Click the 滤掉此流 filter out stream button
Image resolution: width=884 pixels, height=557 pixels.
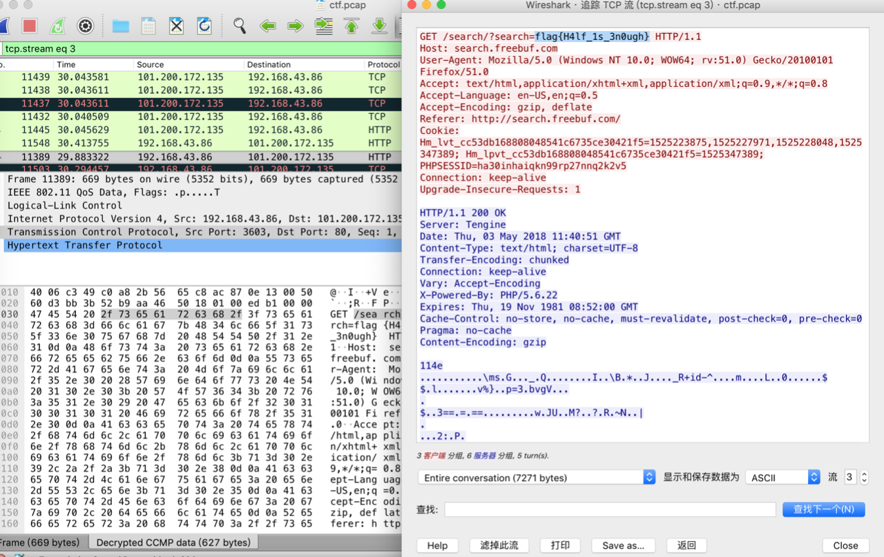point(499,545)
